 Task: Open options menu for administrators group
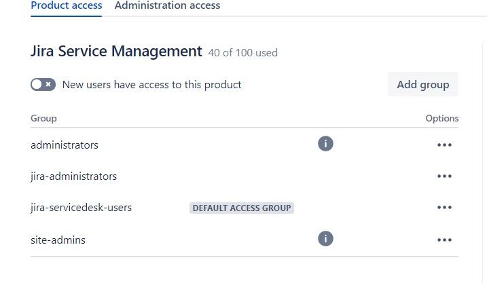coord(444,145)
